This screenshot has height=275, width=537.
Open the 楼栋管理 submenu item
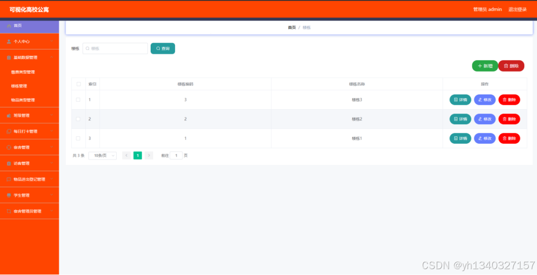(19, 86)
